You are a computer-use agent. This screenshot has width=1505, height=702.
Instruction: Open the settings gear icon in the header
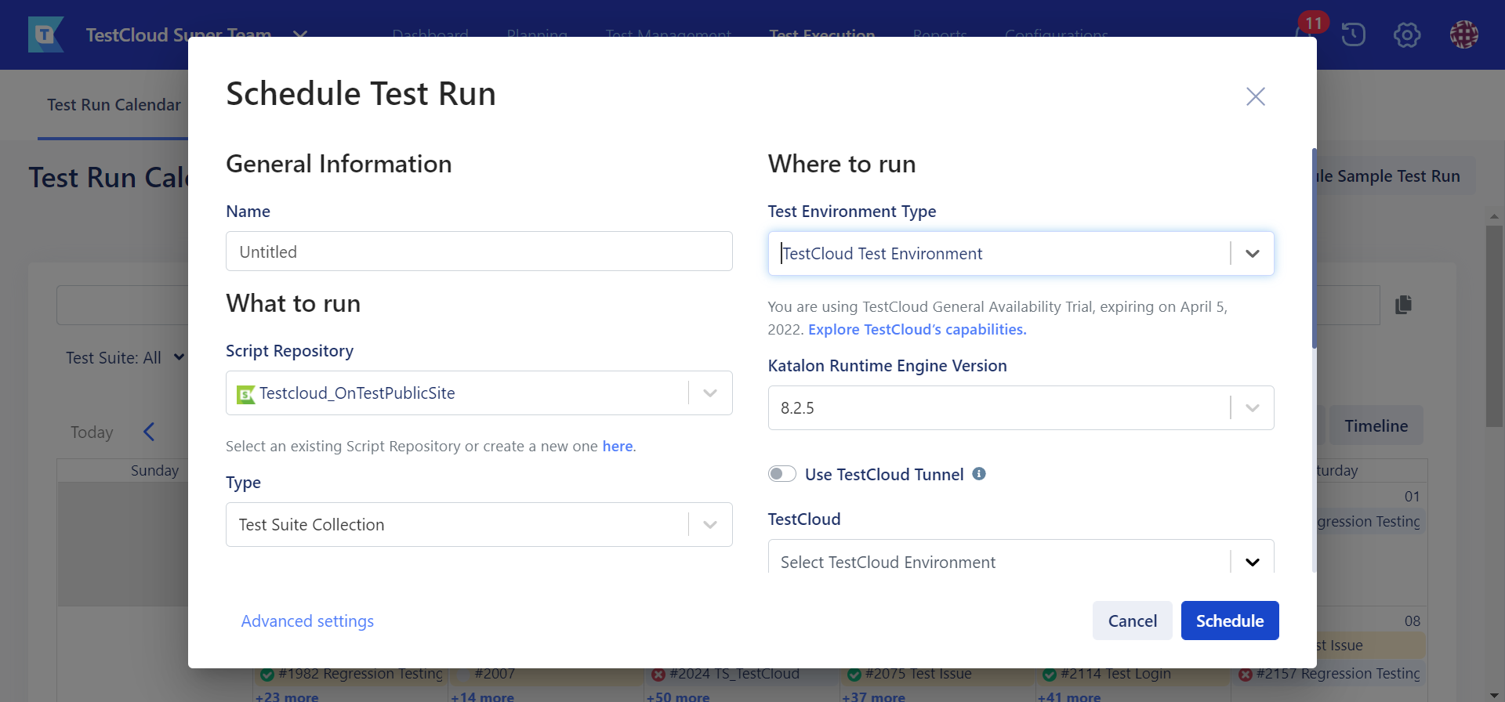(x=1407, y=34)
